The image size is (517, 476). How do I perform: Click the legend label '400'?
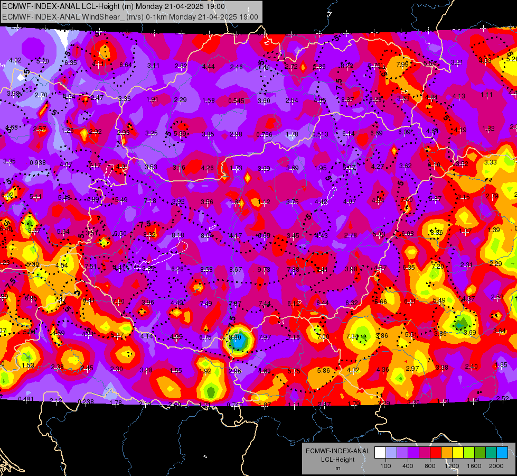coord(408,466)
